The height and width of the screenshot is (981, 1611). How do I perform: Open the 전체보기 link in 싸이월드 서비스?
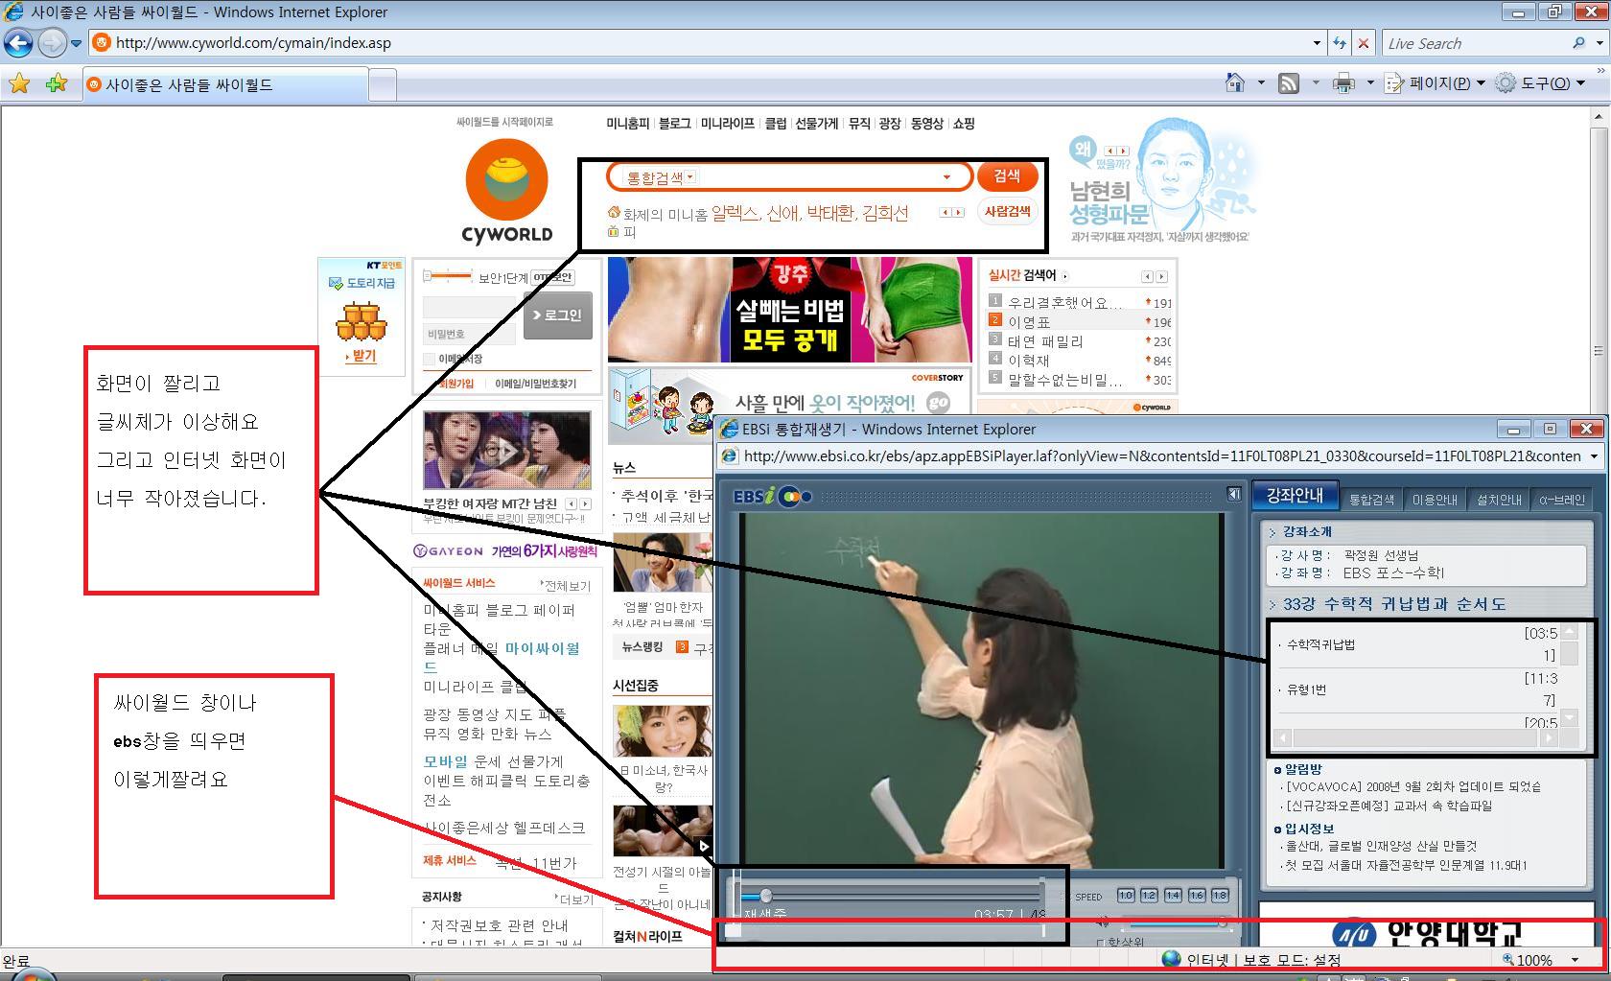(566, 586)
